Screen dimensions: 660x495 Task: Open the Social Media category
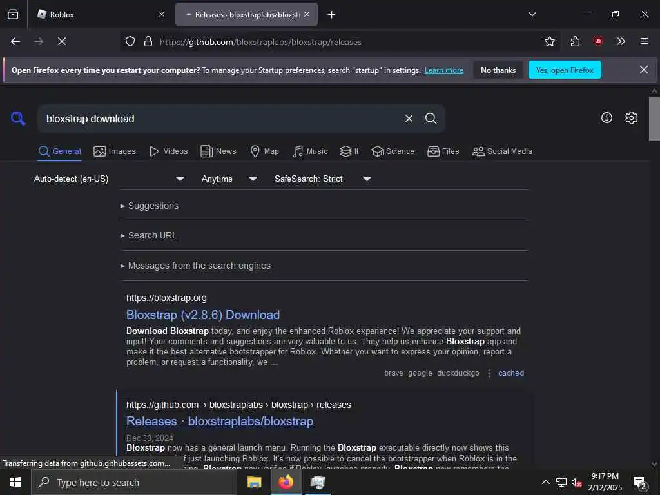pos(502,151)
